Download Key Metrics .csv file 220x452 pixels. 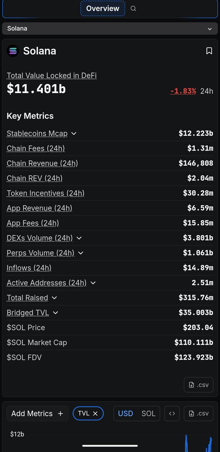coord(198,385)
